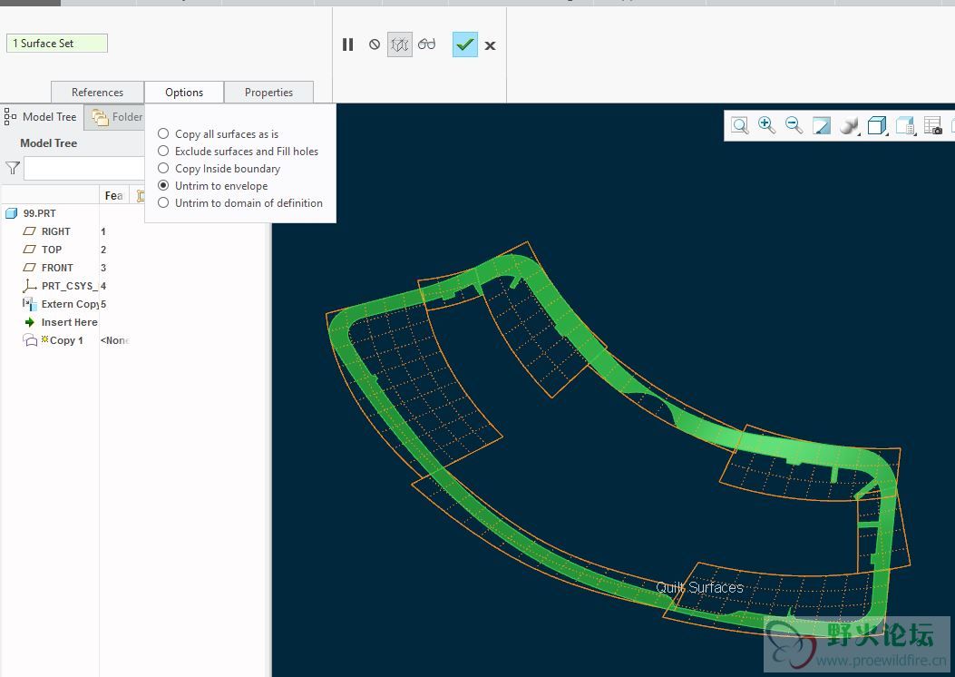Screen dimensions: 955x677
Task: Click the glasses verify preview icon
Action: pyautogui.click(x=427, y=44)
